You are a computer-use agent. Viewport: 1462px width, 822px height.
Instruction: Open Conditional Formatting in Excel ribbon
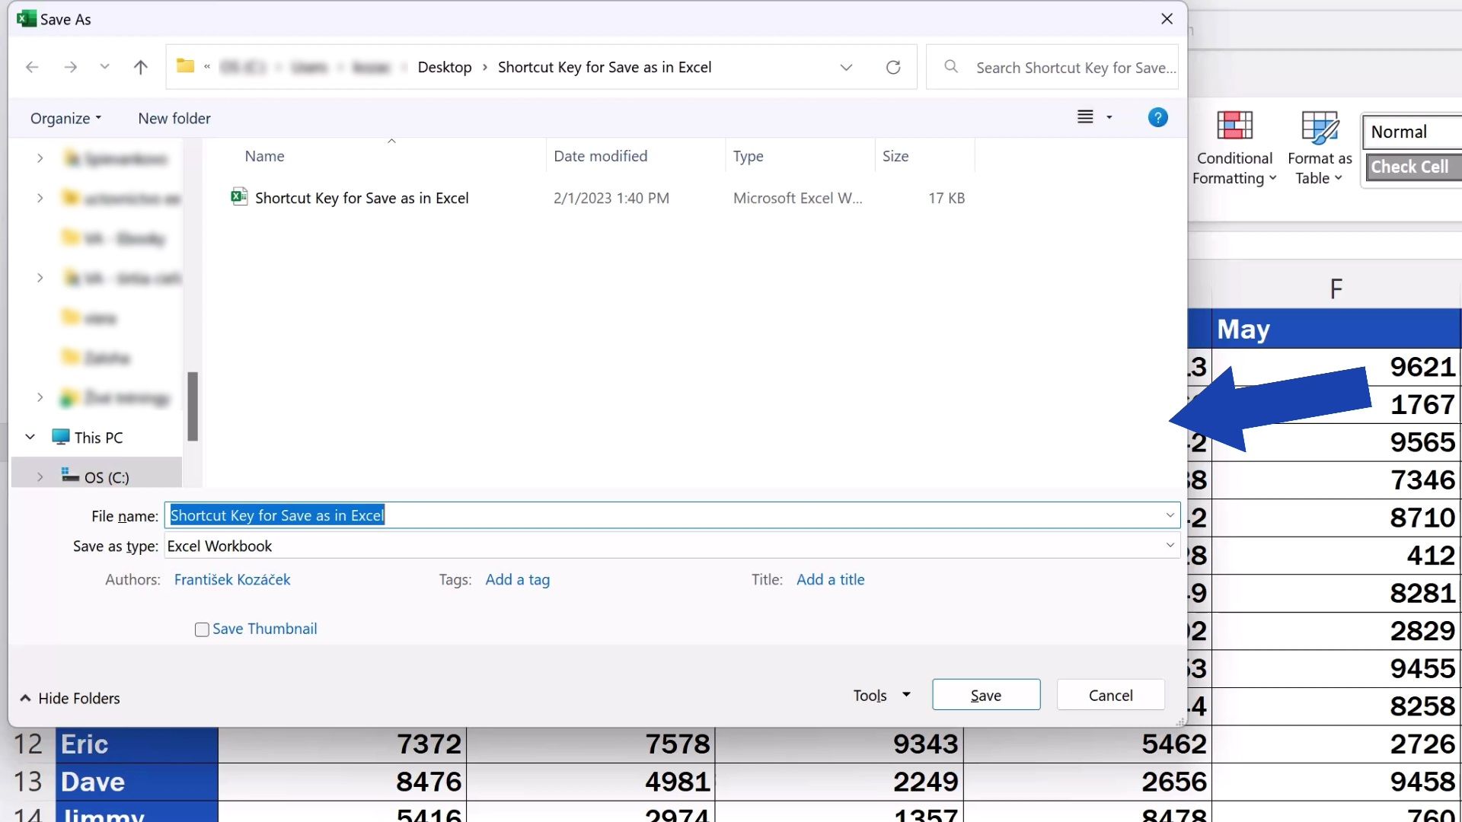tap(1234, 148)
